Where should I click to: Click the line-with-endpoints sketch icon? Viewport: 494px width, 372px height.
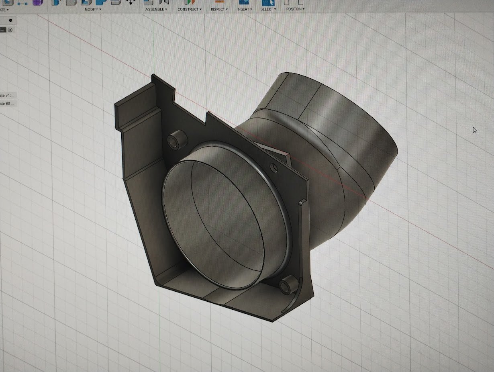[22, 2]
